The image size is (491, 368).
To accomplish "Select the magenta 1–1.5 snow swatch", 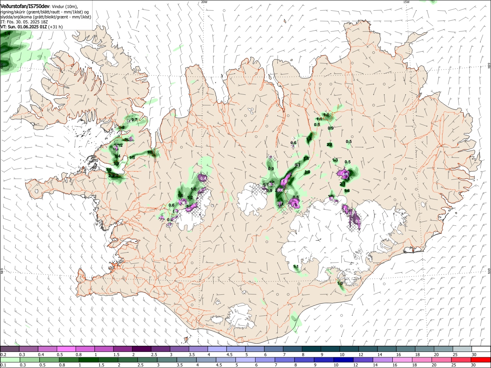I will point(104,349).
